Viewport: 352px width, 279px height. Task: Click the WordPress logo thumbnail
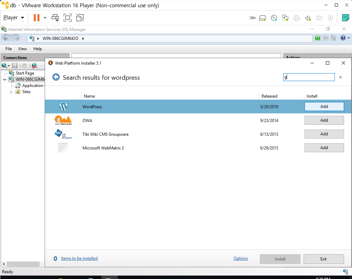[63, 107]
